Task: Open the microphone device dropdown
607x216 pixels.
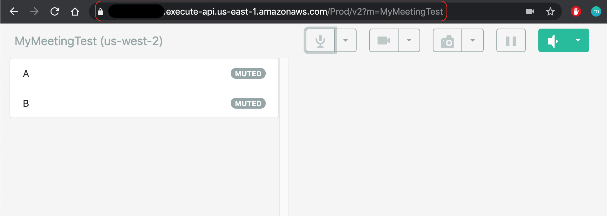Action: coord(345,40)
